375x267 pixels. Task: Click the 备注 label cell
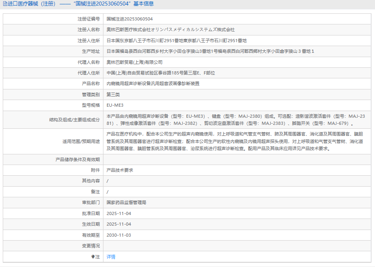click(53, 192)
